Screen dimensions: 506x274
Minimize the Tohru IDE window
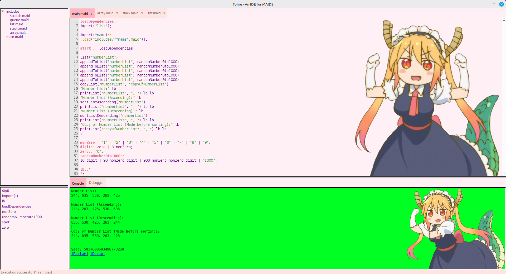[487, 4]
